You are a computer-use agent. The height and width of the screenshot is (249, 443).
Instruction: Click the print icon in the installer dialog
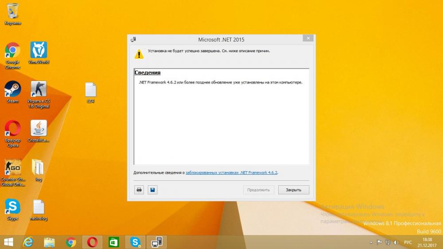click(139, 190)
